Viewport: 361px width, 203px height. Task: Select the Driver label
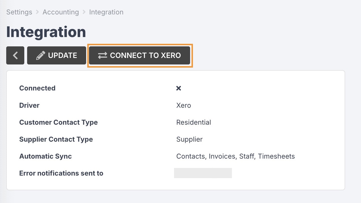click(x=29, y=105)
